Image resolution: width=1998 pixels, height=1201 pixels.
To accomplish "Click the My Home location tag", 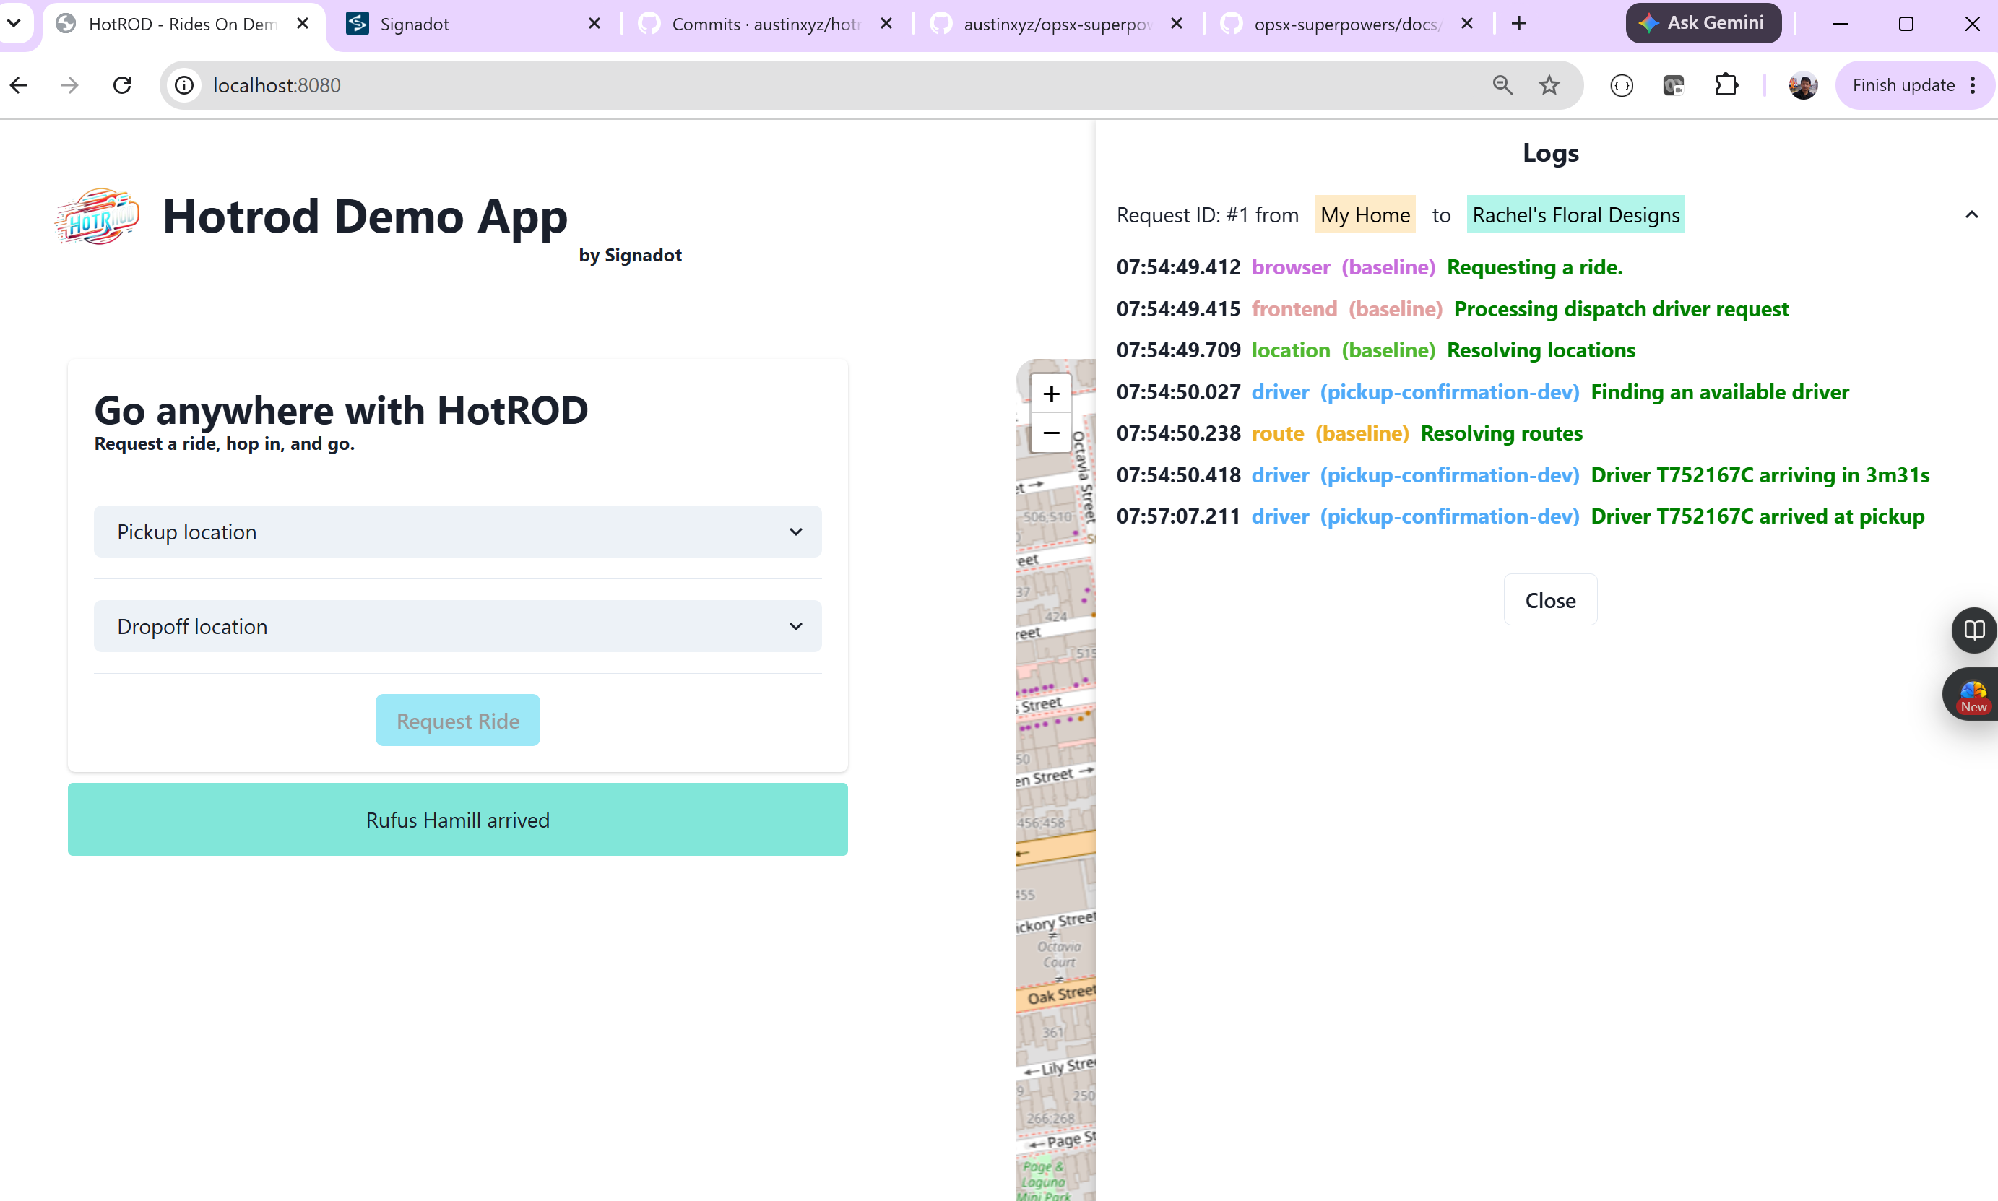I will pos(1365,214).
